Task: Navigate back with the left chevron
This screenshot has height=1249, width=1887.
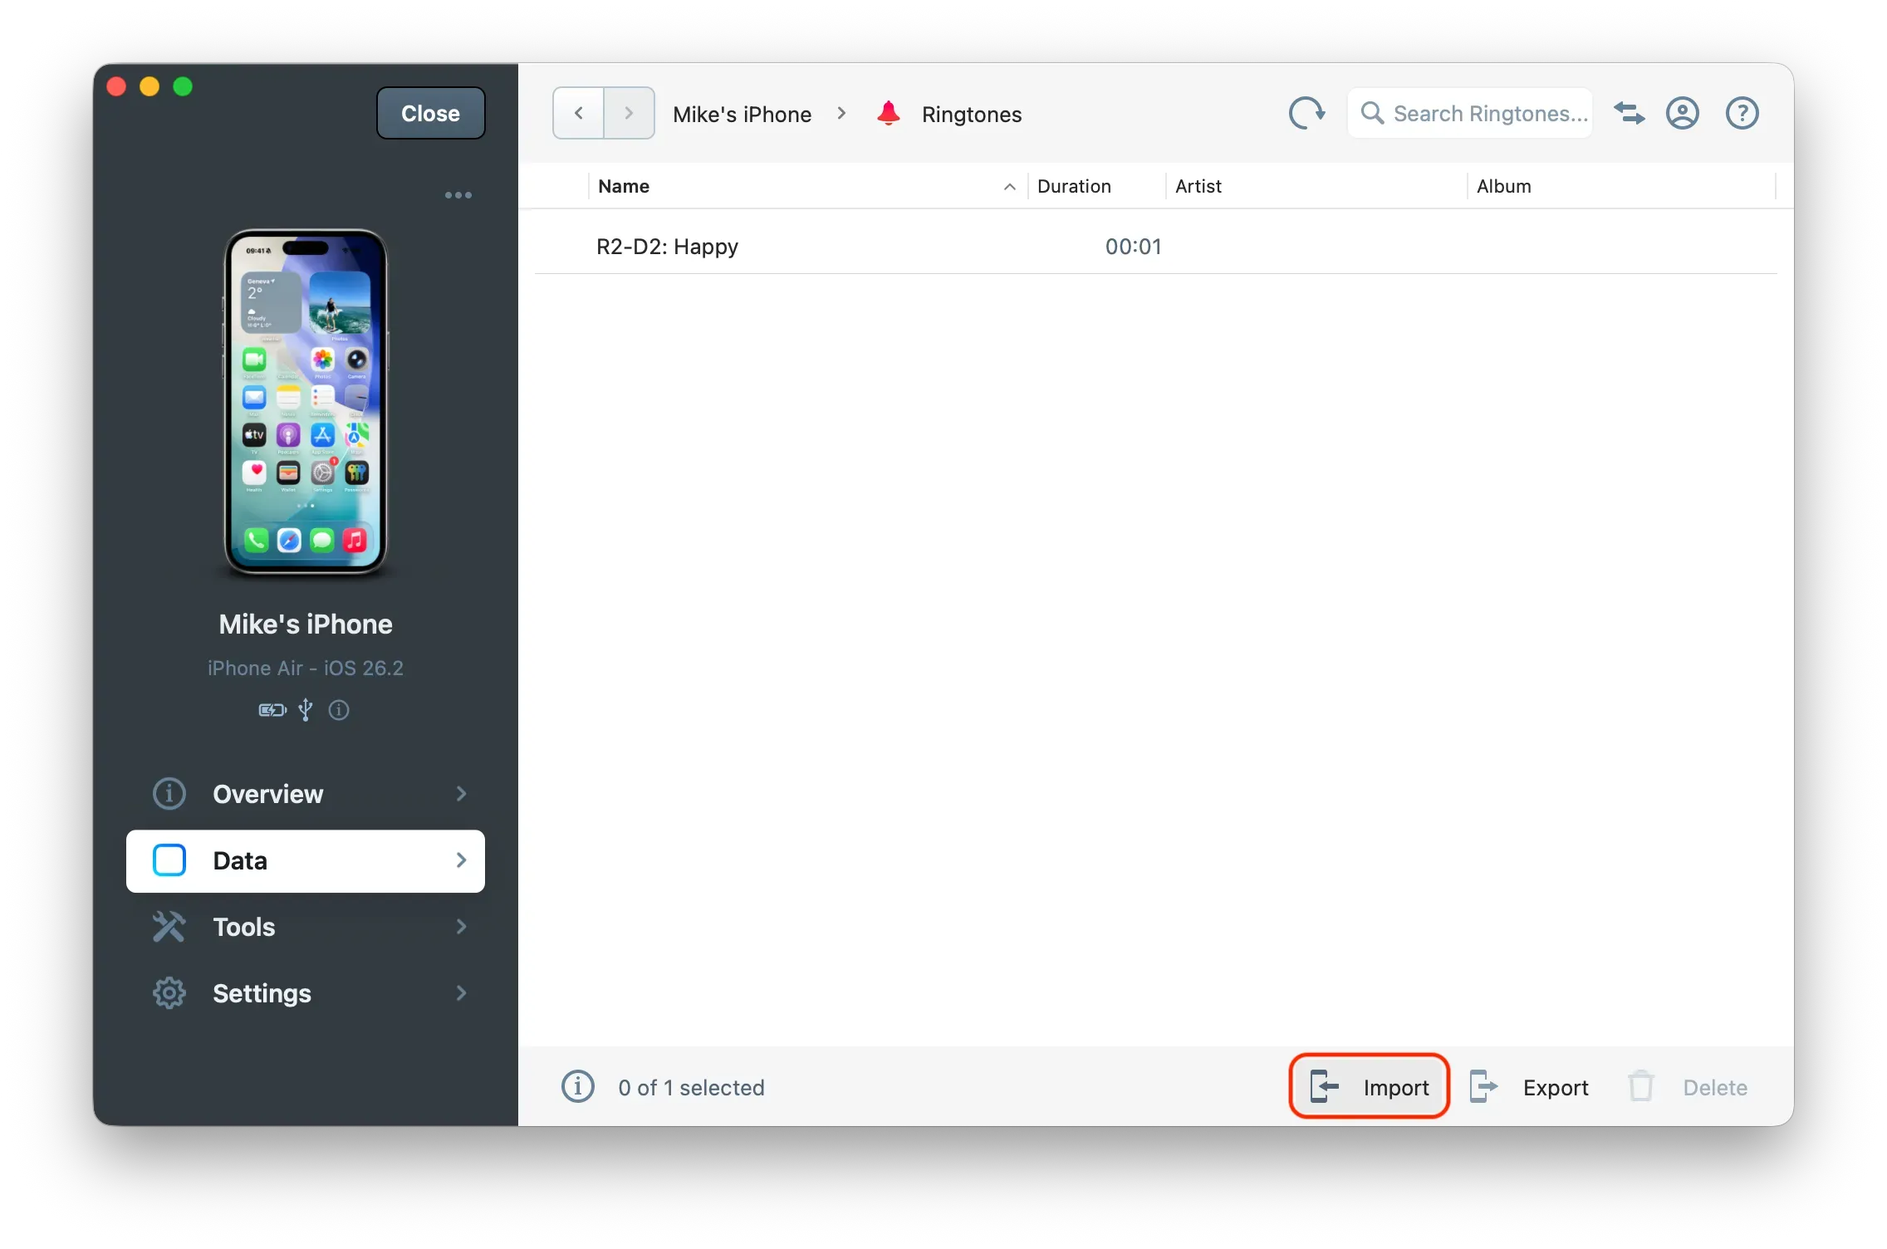Action: pos(576,113)
